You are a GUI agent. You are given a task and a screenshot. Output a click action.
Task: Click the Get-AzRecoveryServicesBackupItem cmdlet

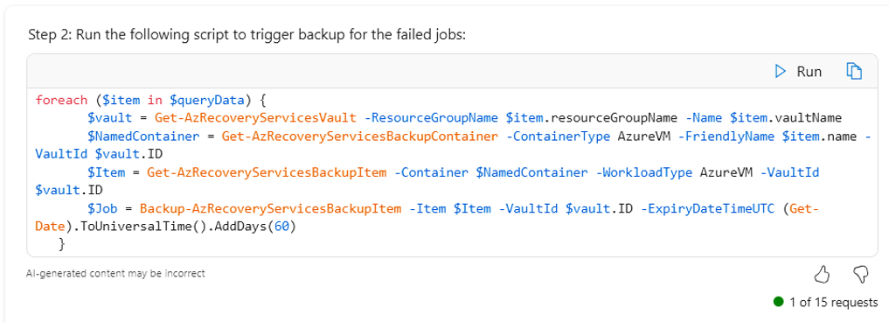267,172
